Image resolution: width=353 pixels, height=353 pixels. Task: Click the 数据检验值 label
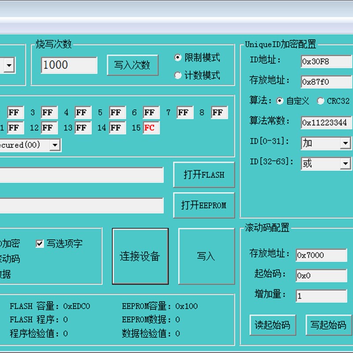pos(146,334)
